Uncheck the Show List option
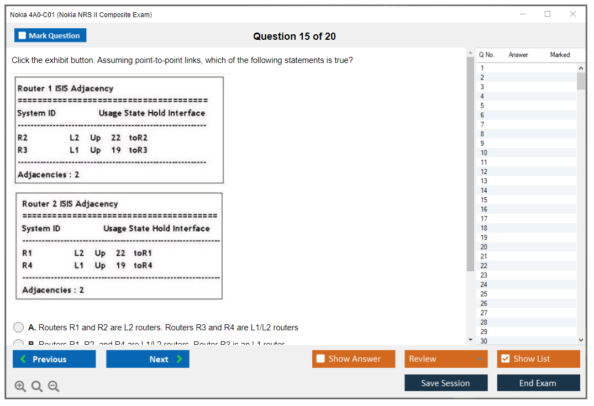This screenshot has height=406, width=594. pyautogui.click(x=505, y=359)
